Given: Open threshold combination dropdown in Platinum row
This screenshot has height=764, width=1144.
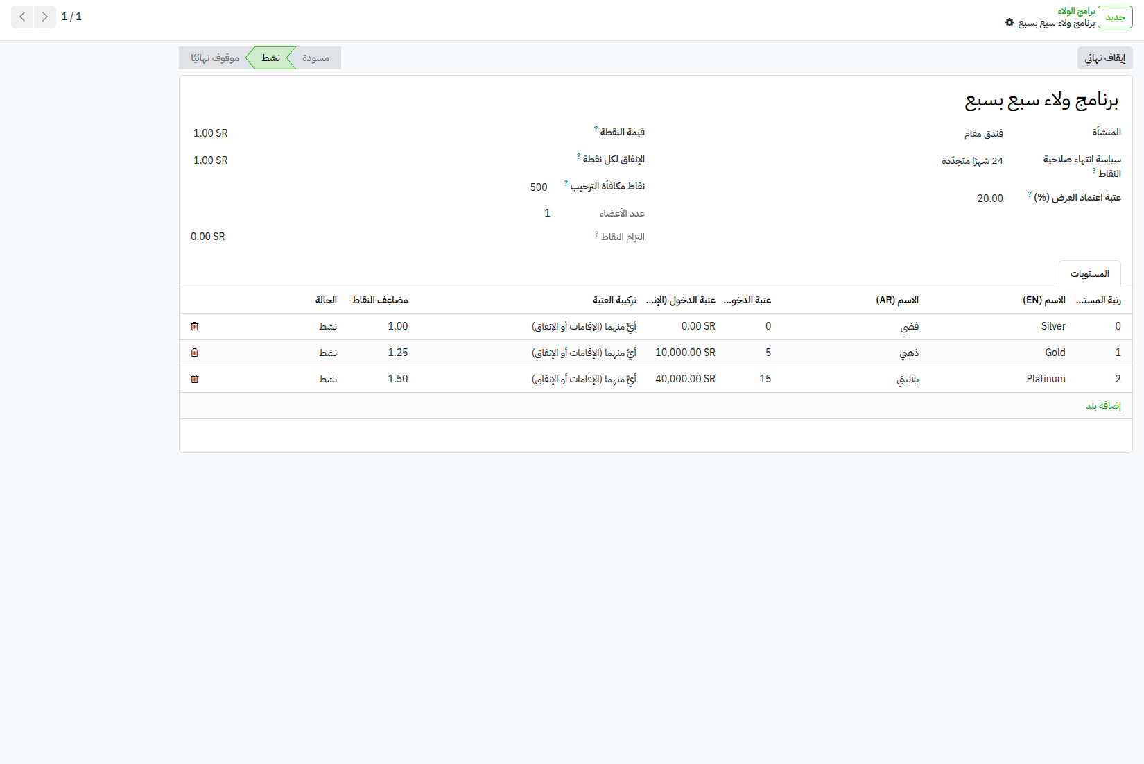Looking at the screenshot, I should [584, 379].
